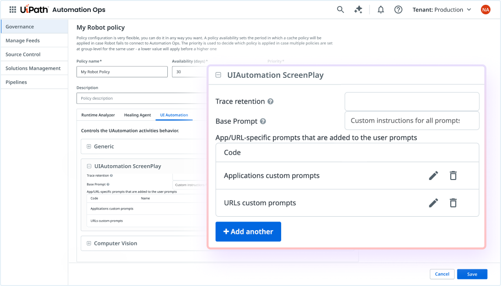Open Source Control in the sidebar
Screen dimensions: 501x286
(x=34, y=54)
